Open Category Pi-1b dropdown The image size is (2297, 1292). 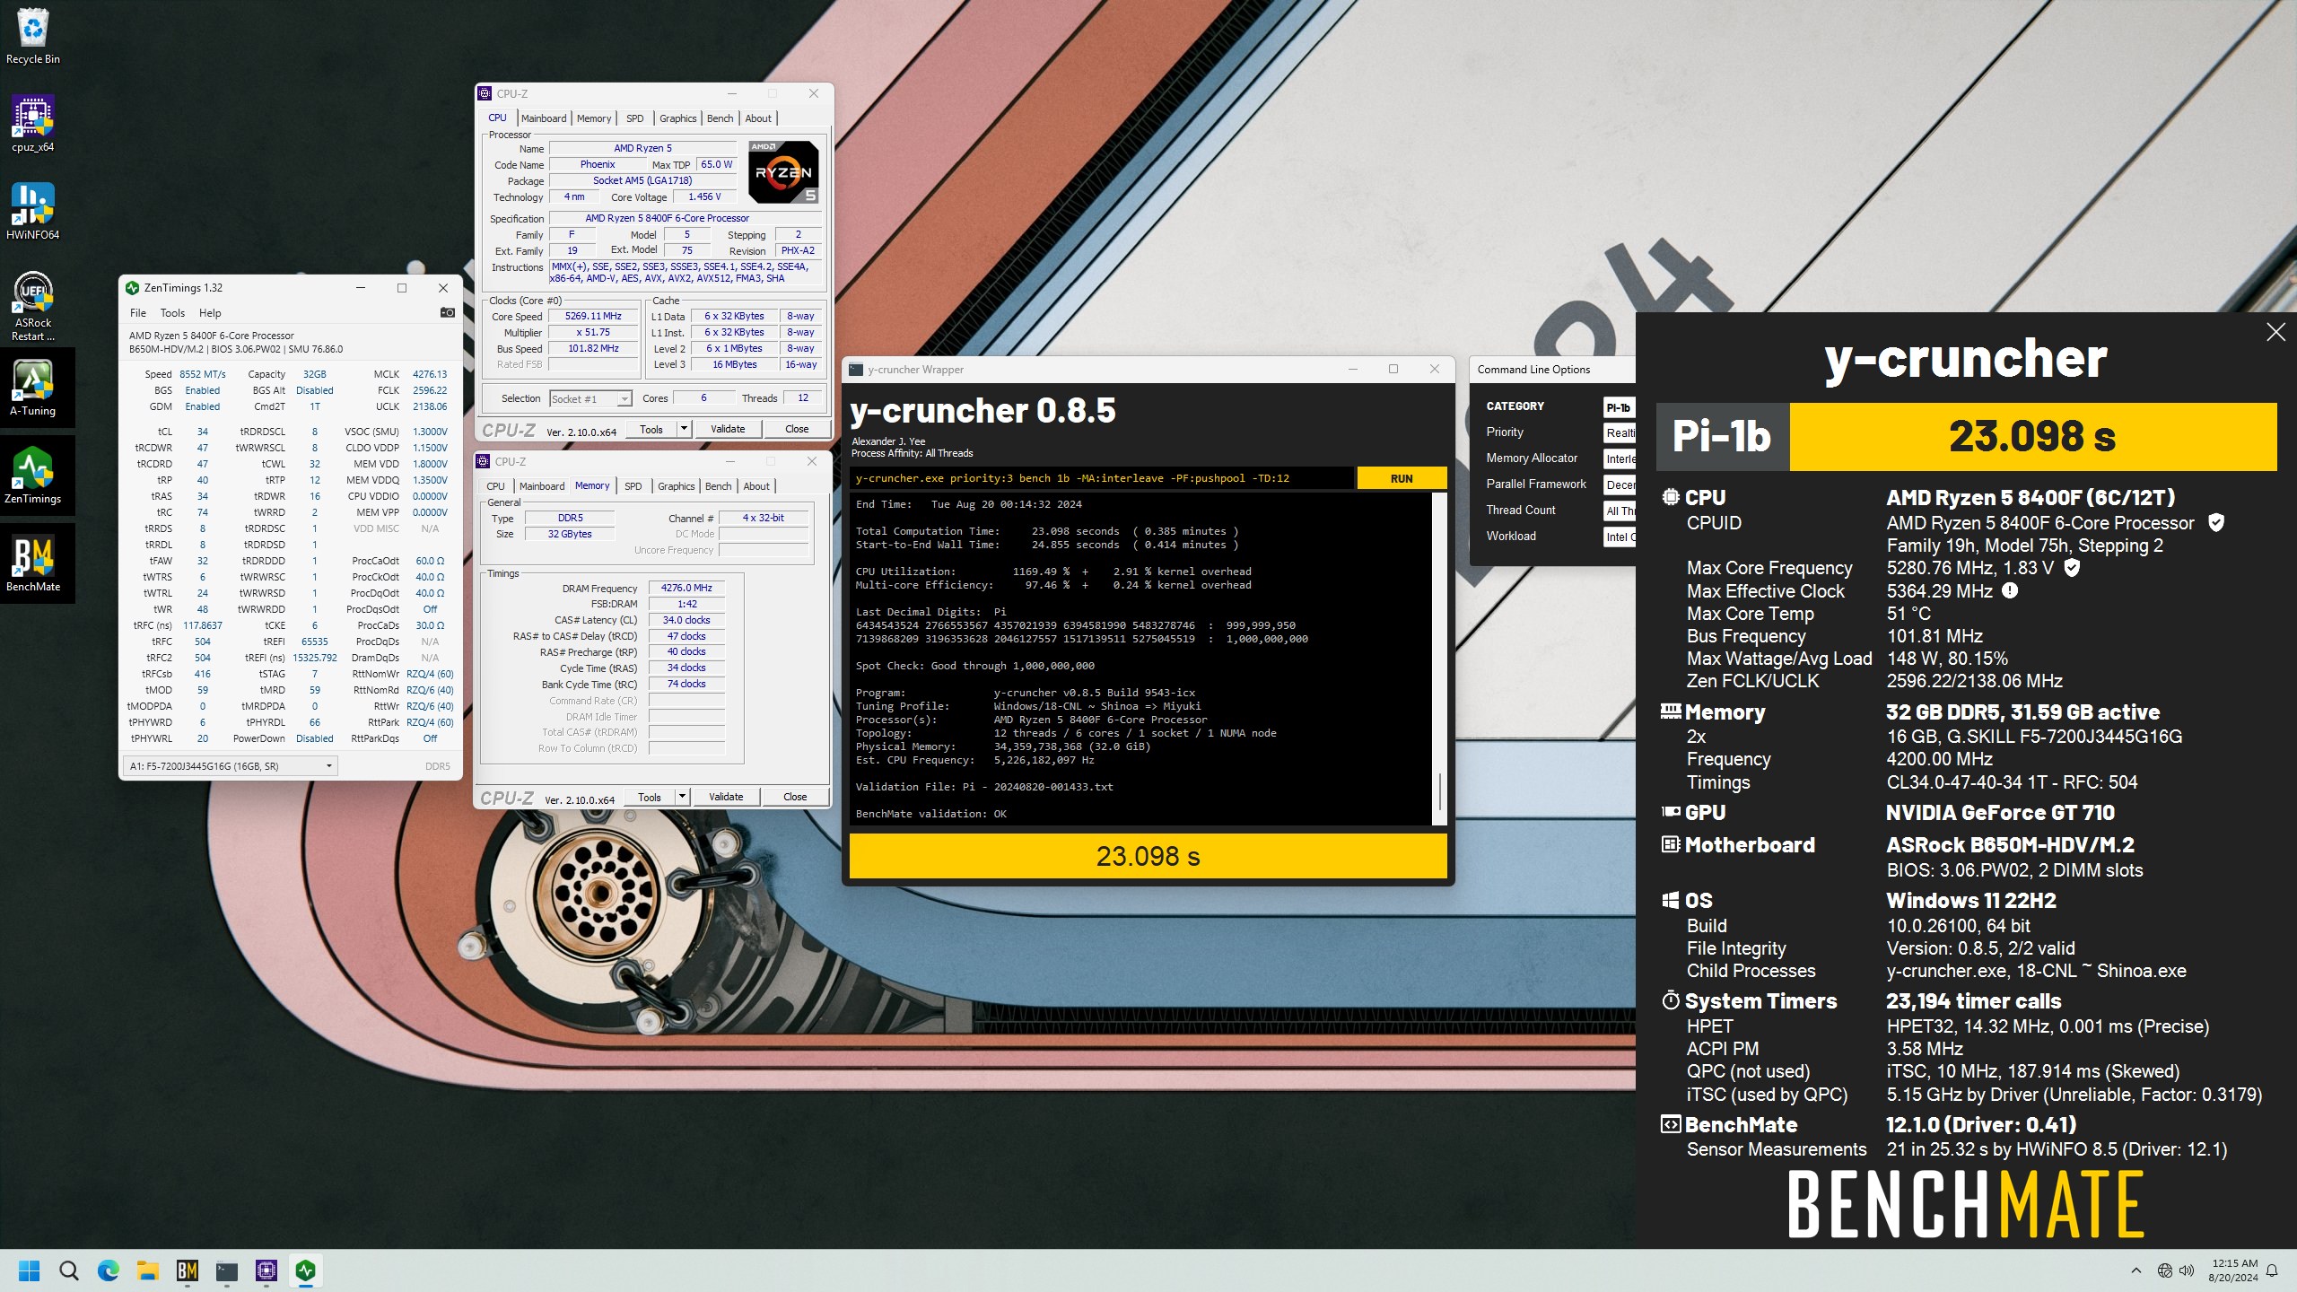[x=1620, y=407]
